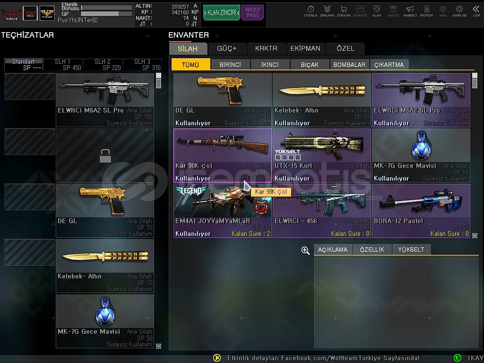Select the BİRİNCİ filter tab
The image size is (484, 363).
(230, 64)
